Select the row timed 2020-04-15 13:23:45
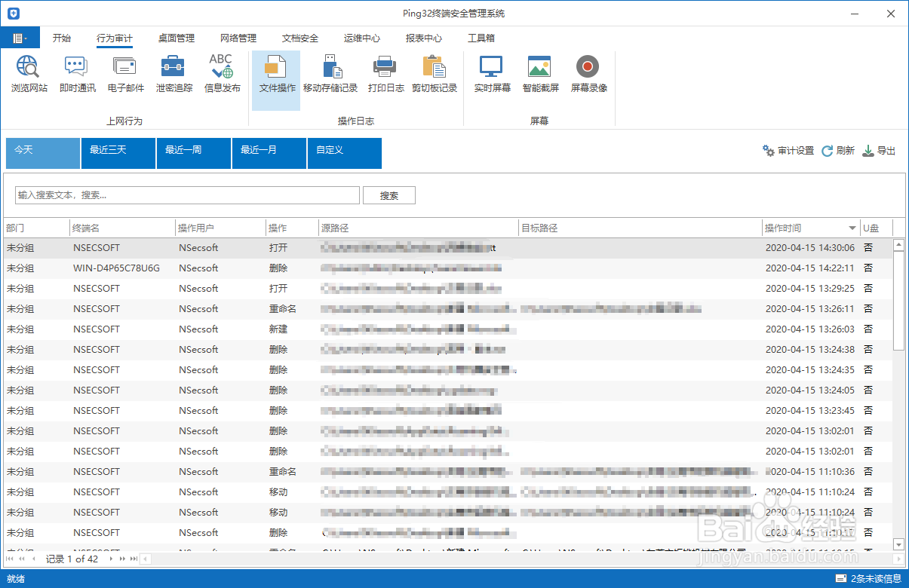The image size is (909, 588). (x=447, y=411)
